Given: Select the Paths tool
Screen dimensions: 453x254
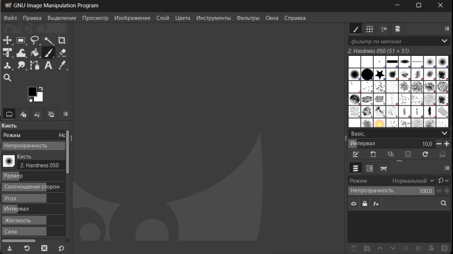Looking at the screenshot, I should click(x=35, y=65).
